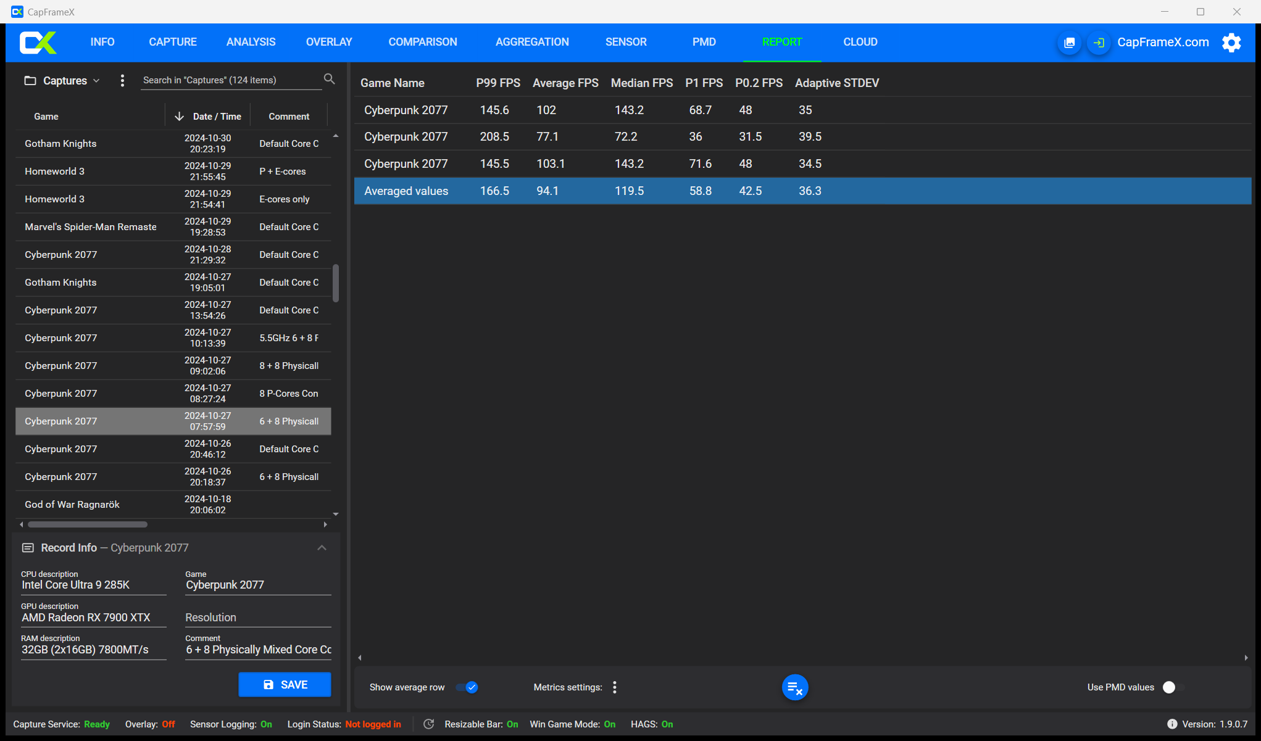This screenshot has height=741, width=1261.
Task: Click the Overlay Off status indicator
Action: pos(169,724)
